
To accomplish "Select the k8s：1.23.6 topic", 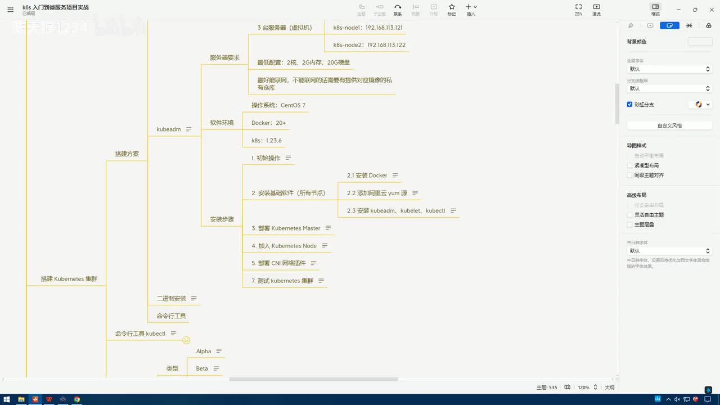I will (267, 141).
